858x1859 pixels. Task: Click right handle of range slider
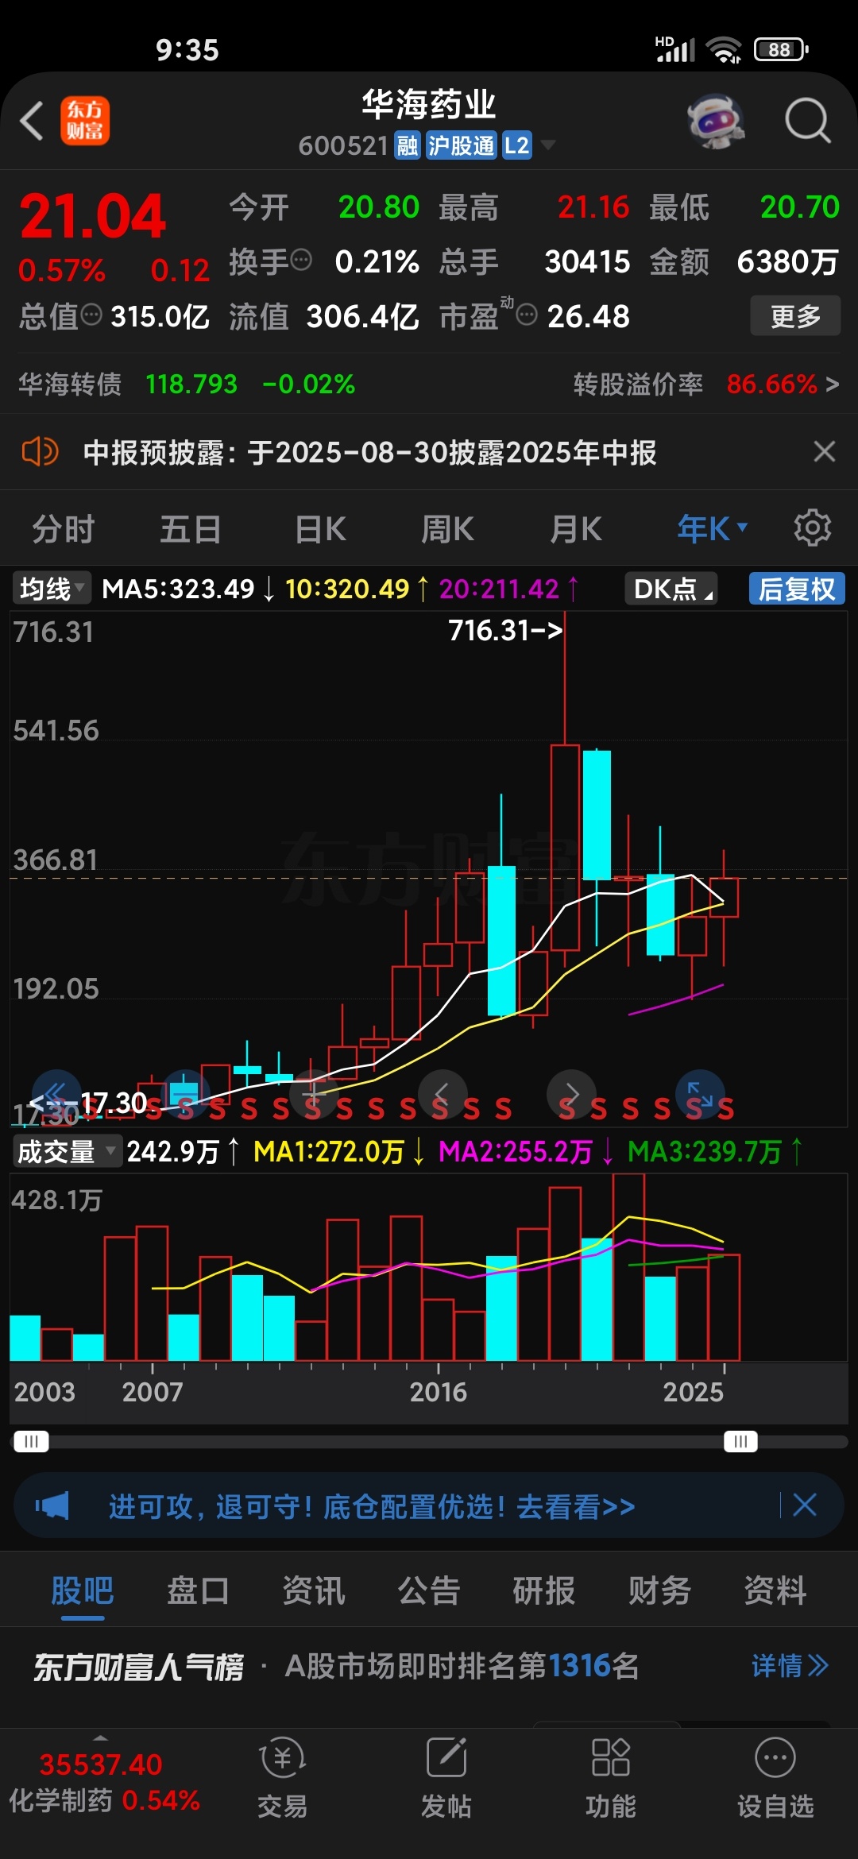[x=740, y=1441]
